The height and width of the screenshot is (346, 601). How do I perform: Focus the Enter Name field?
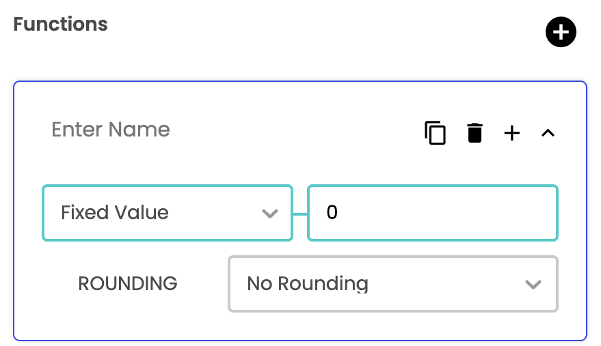tap(205, 130)
